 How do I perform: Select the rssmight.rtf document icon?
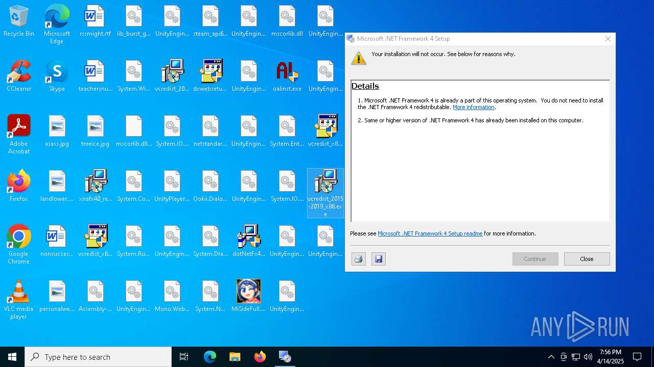pos(95,21)
